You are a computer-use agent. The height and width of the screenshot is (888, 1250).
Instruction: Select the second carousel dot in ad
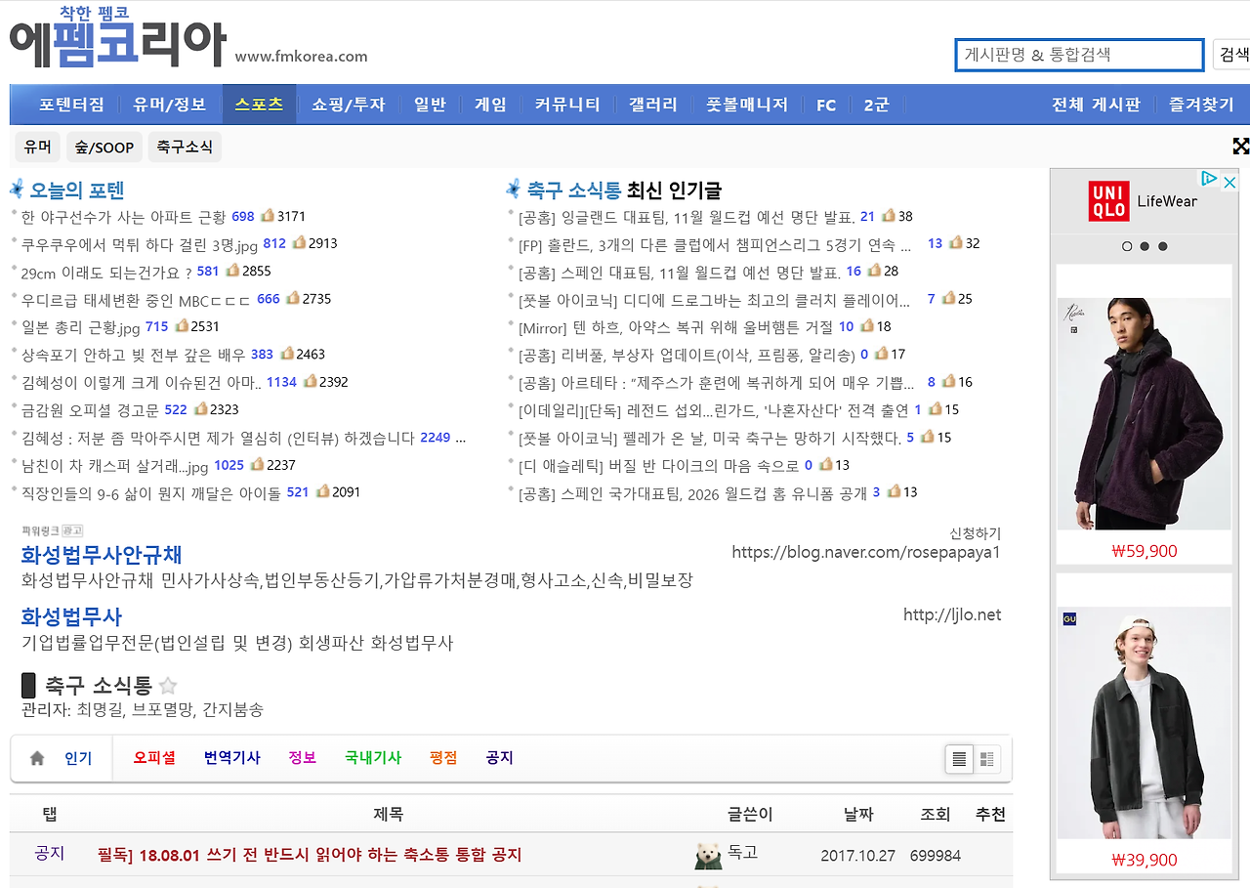point(1145,246)
